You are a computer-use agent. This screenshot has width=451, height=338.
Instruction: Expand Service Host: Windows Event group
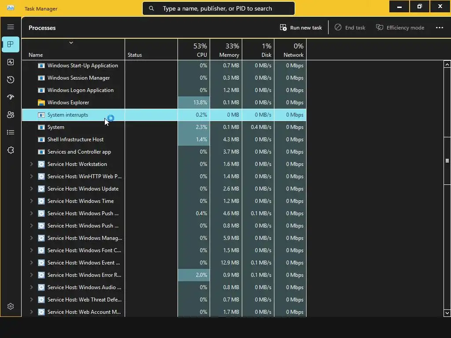(31, 263)
